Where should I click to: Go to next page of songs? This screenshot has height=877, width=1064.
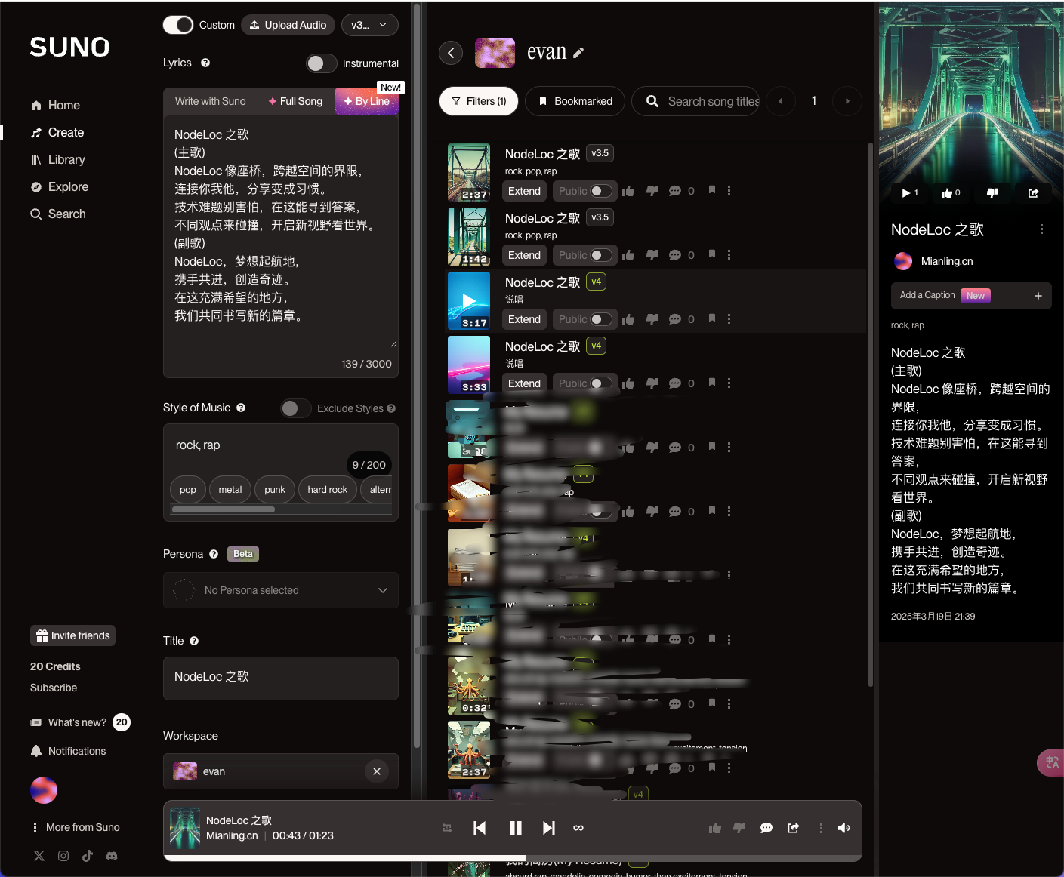[x=847, y=101]
